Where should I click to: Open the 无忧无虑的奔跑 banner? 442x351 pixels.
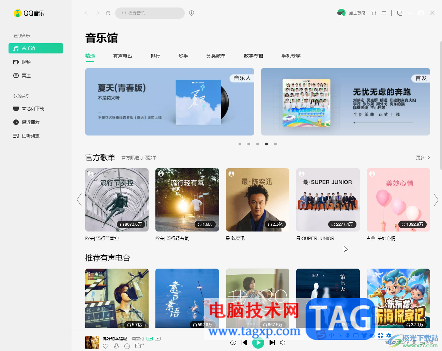346,102
